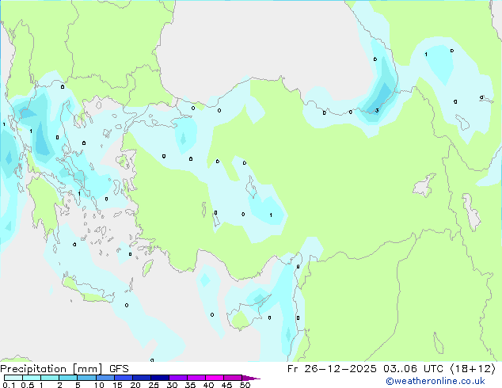Screen dimensions: 502x388
Task: Pick the 45–50 mm legend color swatch
Action: click(233, 378)
